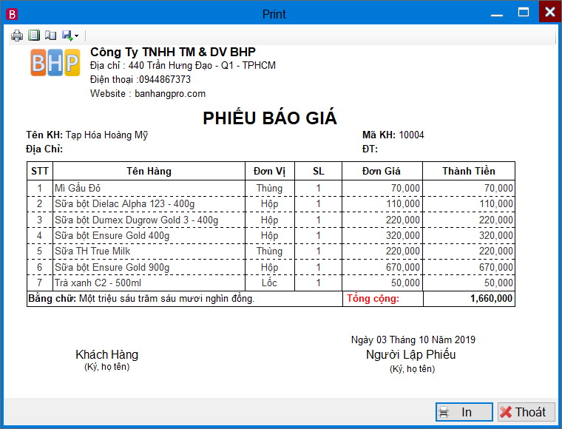Click the export floppy disk icon

pos(67,35)
